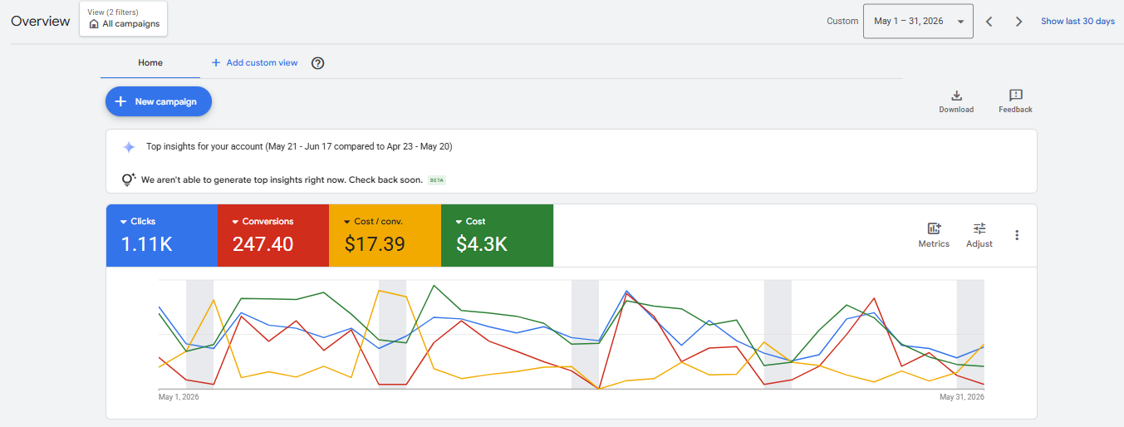1124x427 pixels.
Task: Click Add custom view
Action: [x=254, y=63]
